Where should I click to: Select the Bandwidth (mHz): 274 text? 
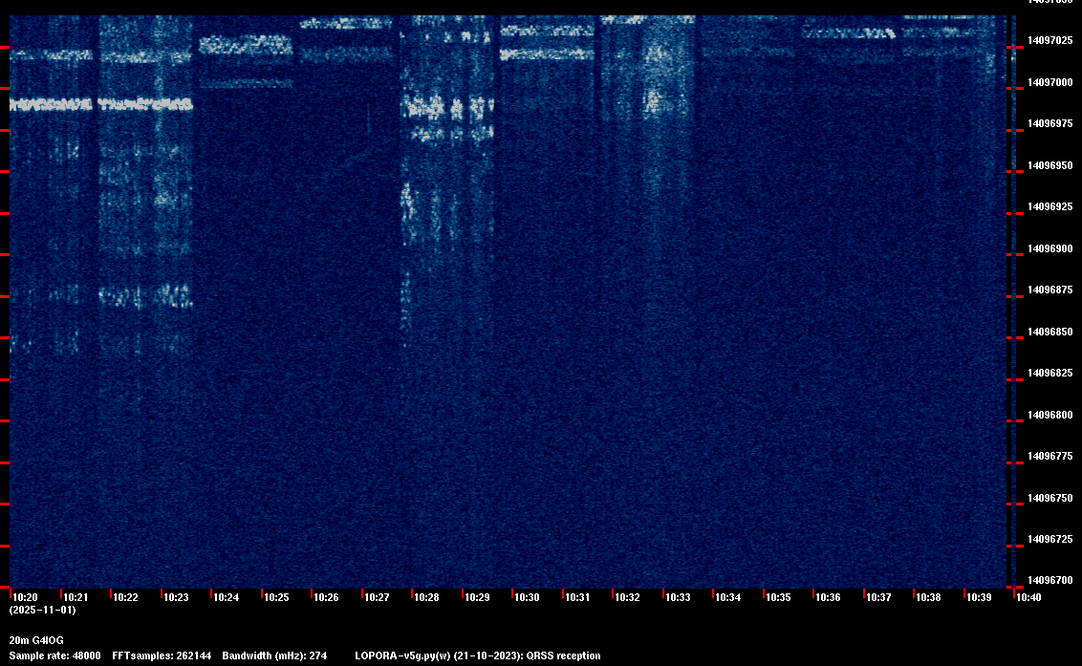pos(274,655)
